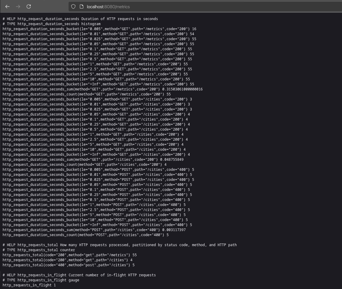Click the page info icon in address bar

click(82, 7)
